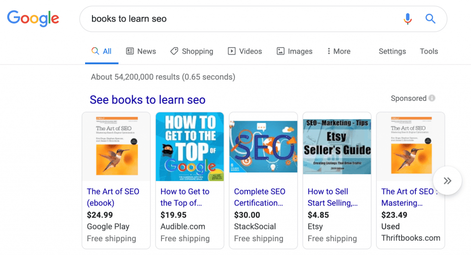Click 'How to Get to the Top of...' link

coord(185,197)
